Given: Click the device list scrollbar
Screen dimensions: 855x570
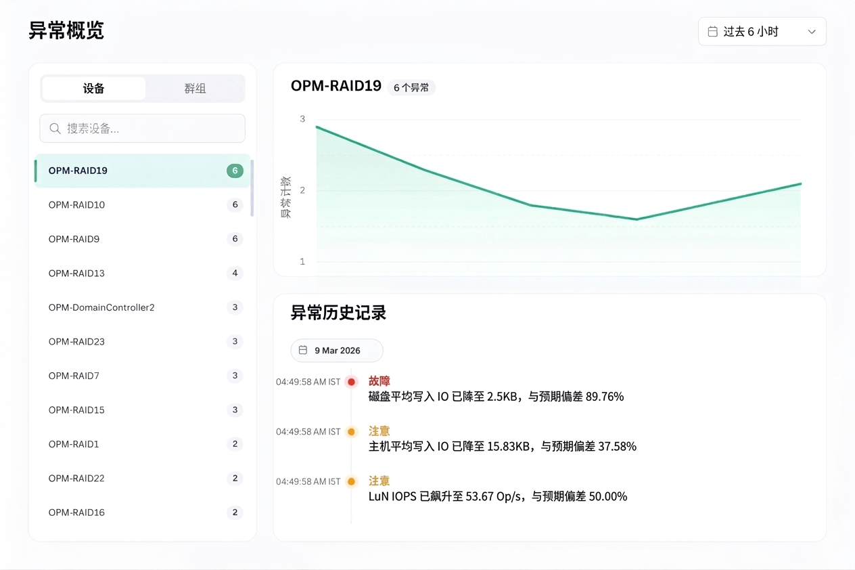Looking at the screenshot, I should click(x=252, y=188).
